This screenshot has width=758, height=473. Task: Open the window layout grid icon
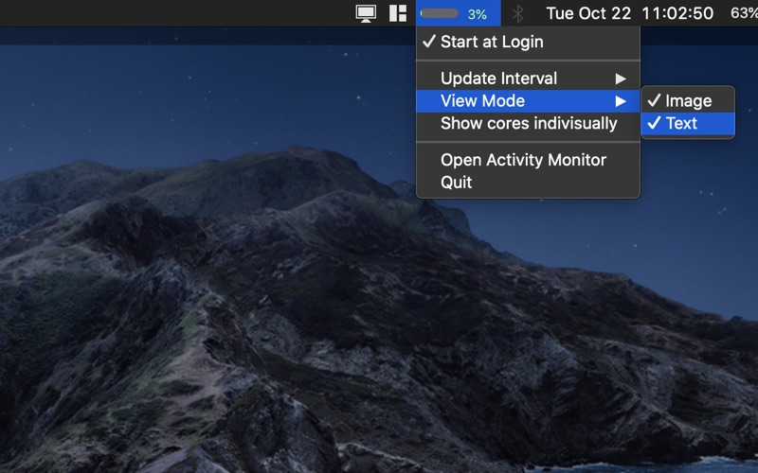point(398,13)
